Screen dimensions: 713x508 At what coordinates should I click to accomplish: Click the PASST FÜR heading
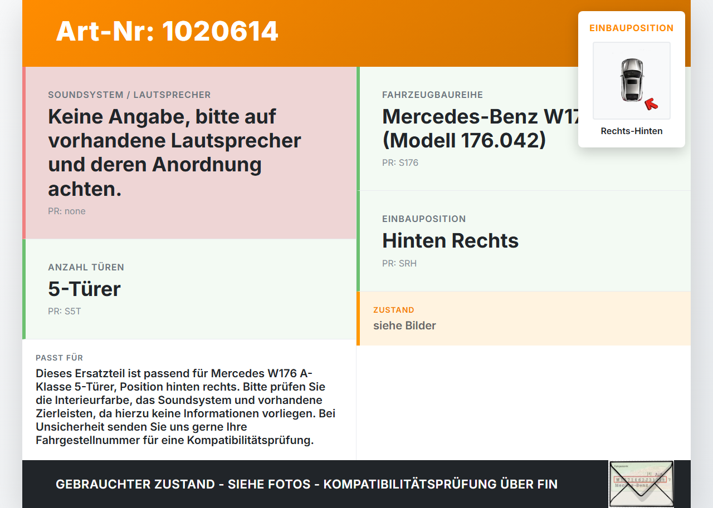(59, 358)
